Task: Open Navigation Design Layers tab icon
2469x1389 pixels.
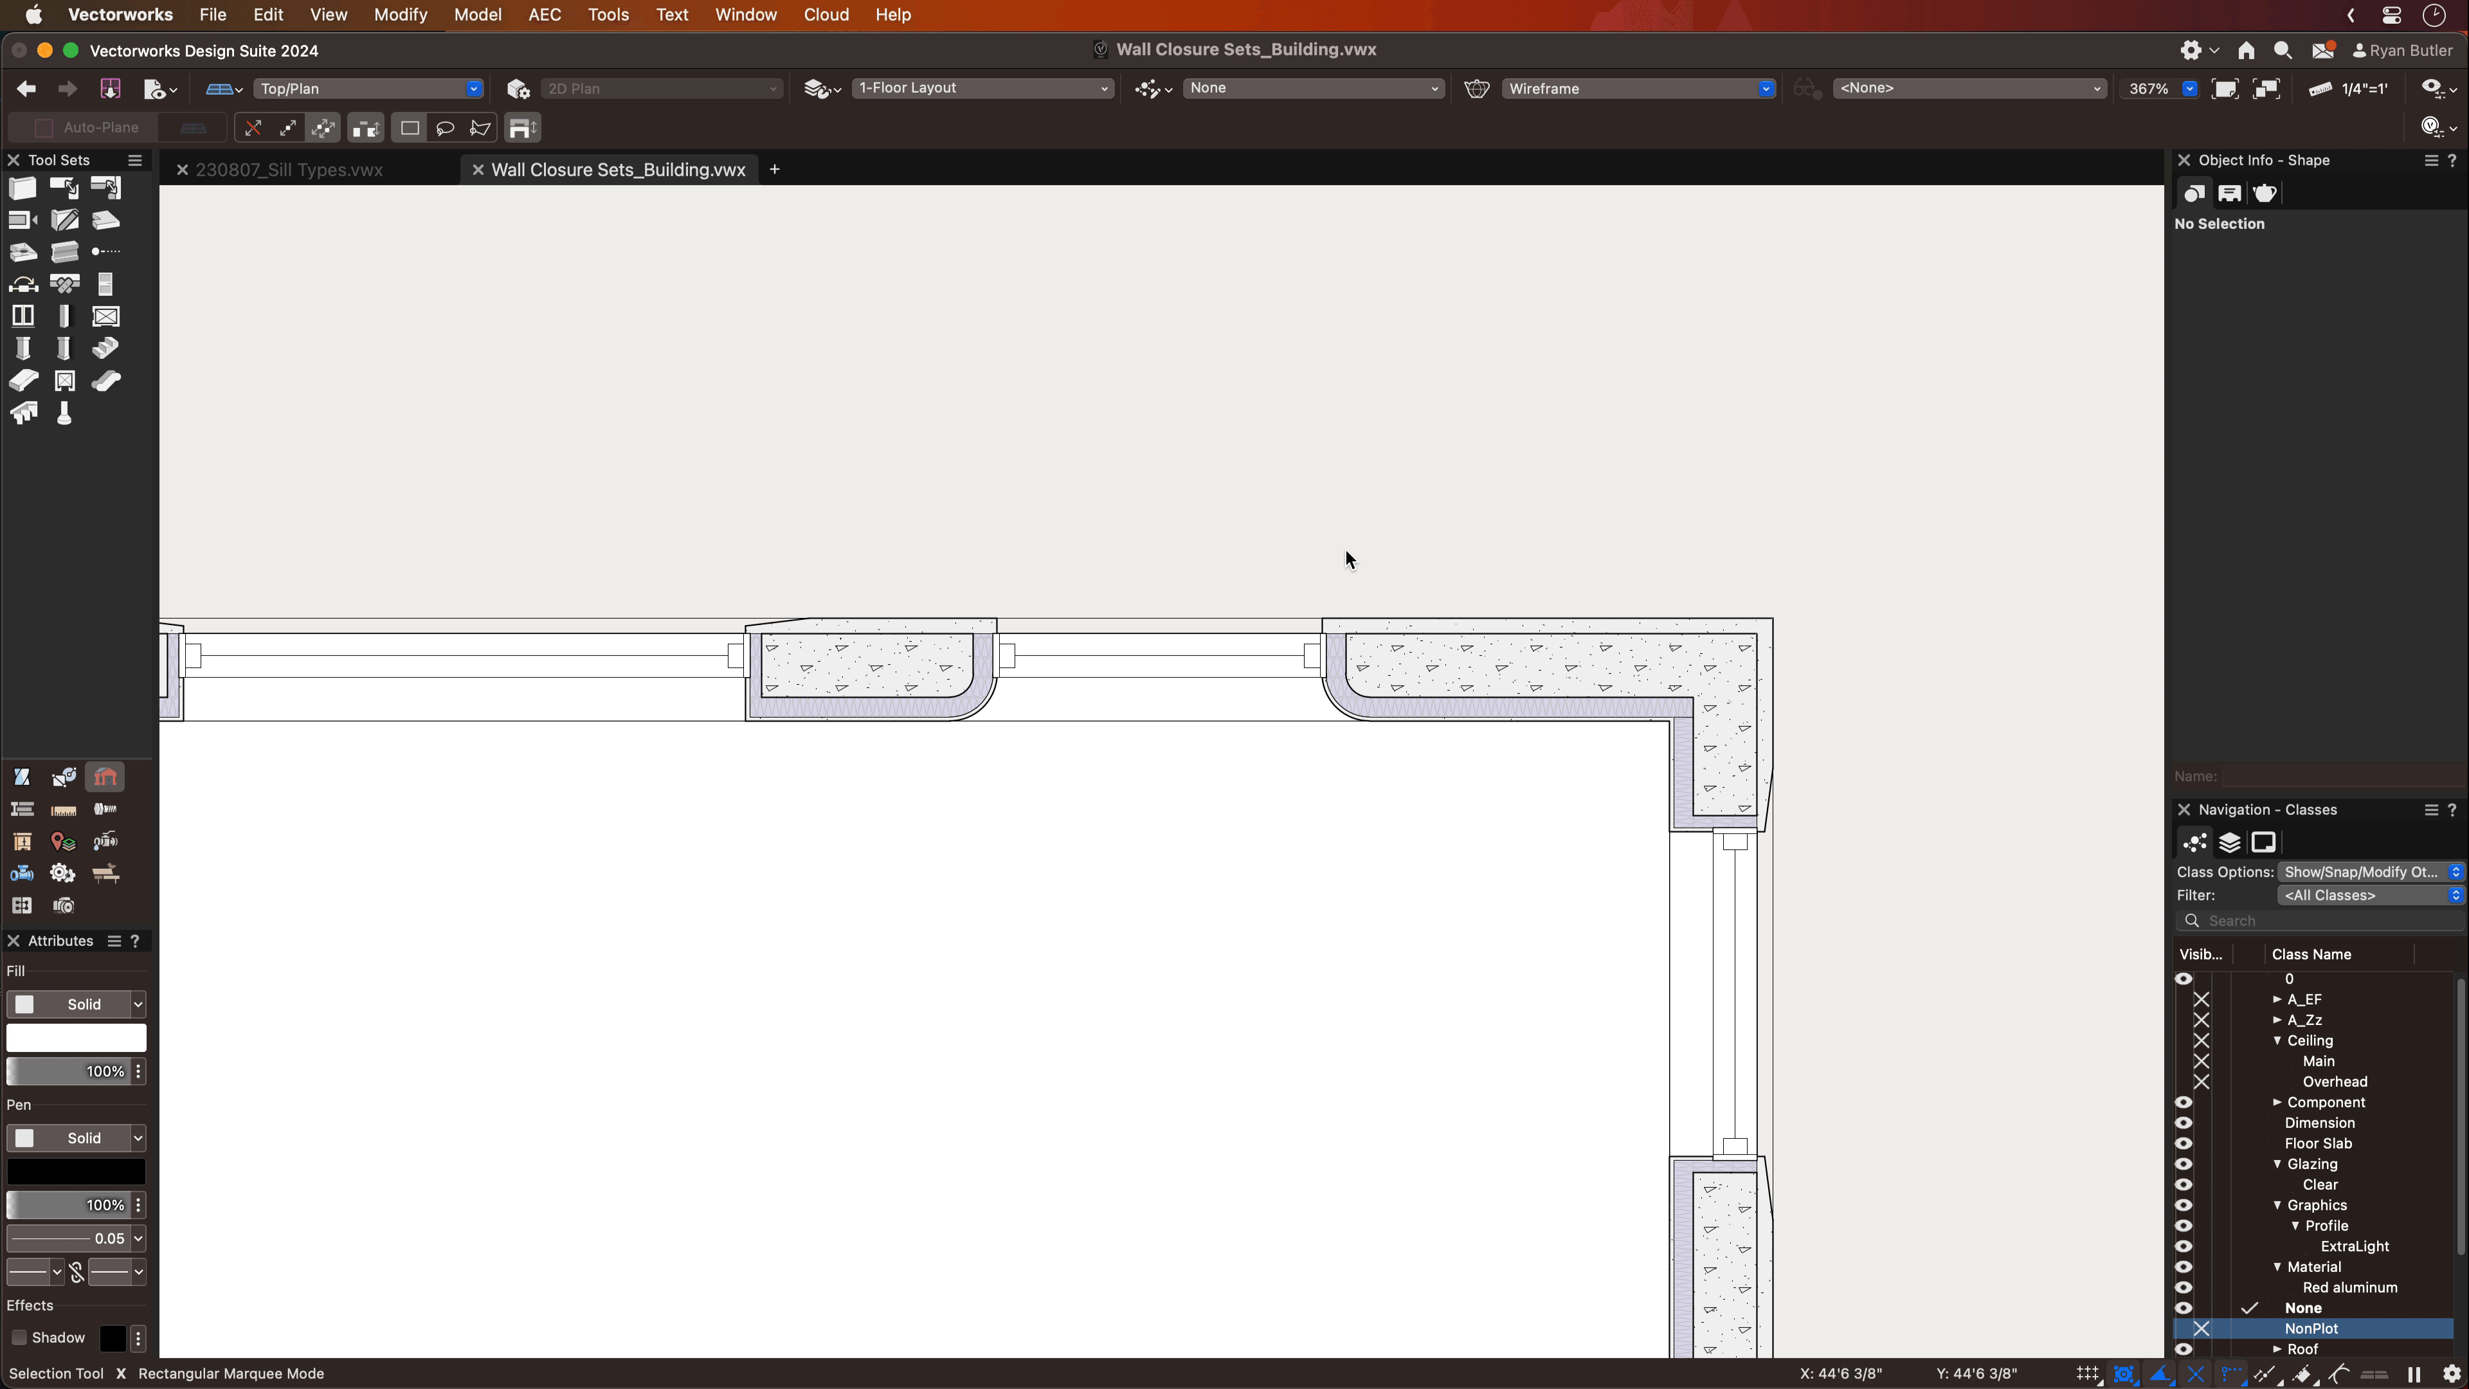Action: 2229,842
